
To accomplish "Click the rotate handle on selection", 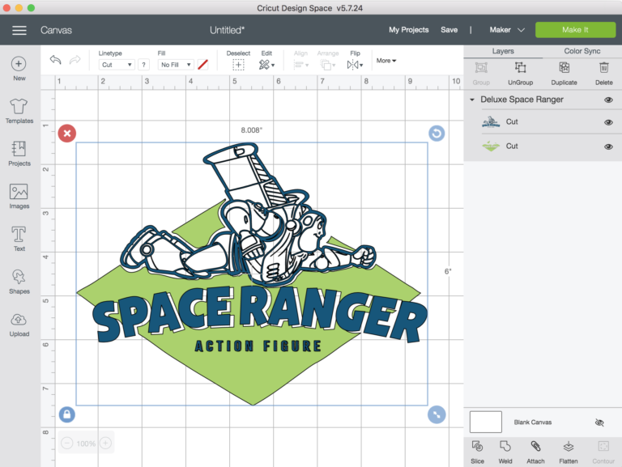I will [x=437, y=134].
